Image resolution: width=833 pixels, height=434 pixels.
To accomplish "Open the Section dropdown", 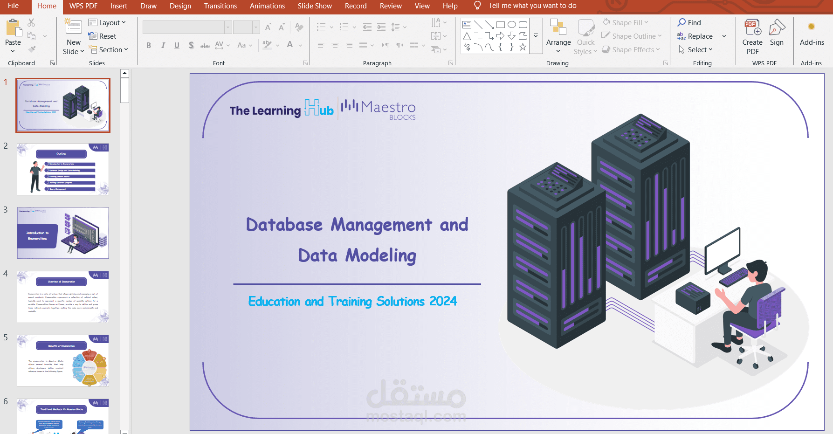I will [108, 50].
